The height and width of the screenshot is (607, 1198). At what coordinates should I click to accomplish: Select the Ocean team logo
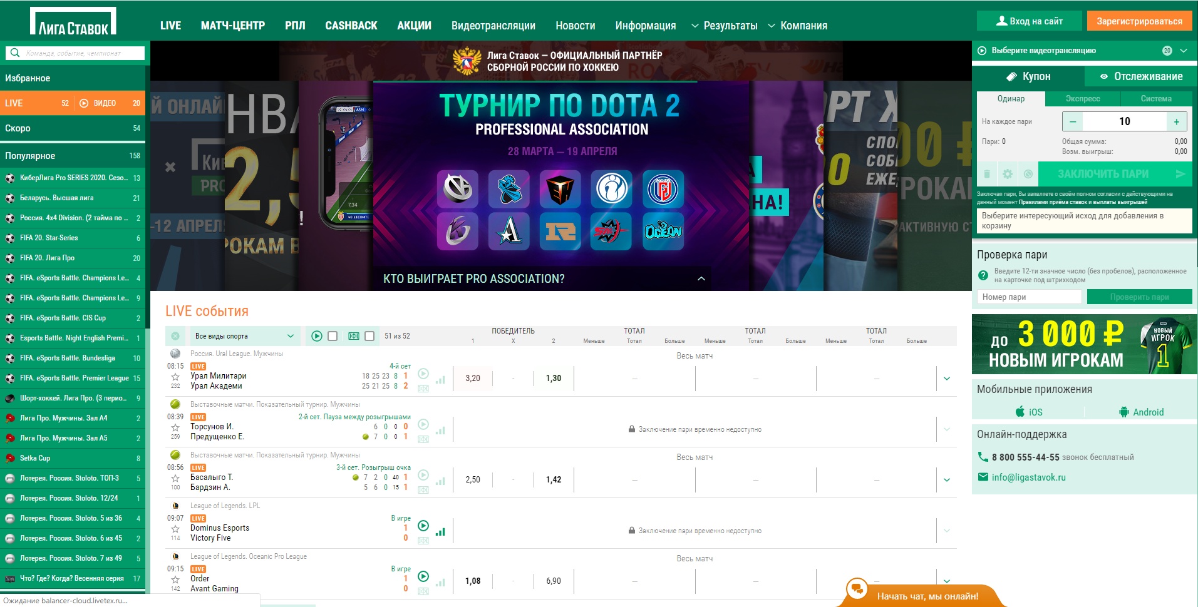tap(663, 231)
